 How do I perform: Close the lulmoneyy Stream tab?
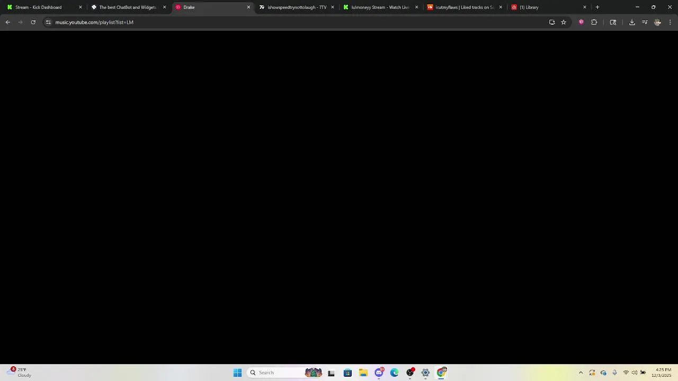416,7
